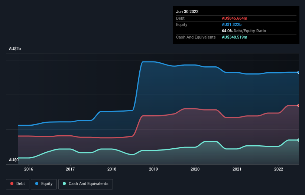Toggle the Debt legend series
The height and width of the screenshot is (195, 305).
(17, 184)
